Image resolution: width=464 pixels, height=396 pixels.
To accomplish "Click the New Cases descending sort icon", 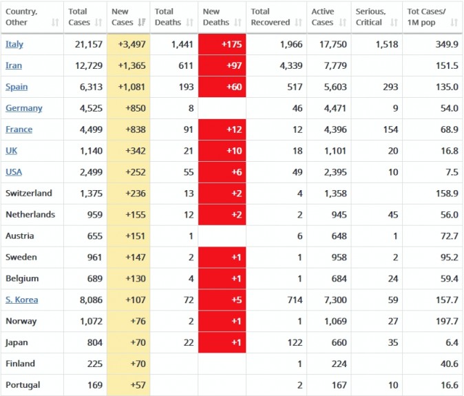I will click(x=142, y=23).
